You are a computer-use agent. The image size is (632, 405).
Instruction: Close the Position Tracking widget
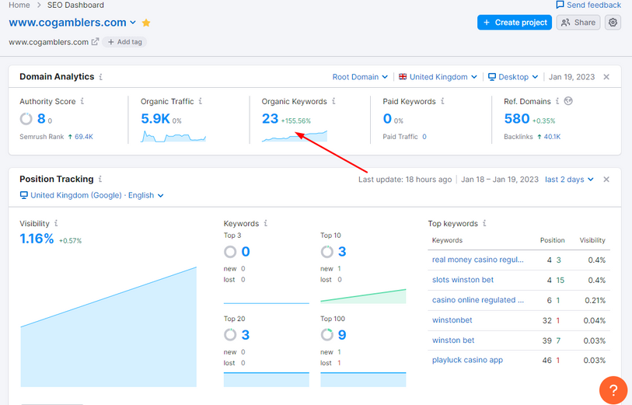tap(606, 180)
